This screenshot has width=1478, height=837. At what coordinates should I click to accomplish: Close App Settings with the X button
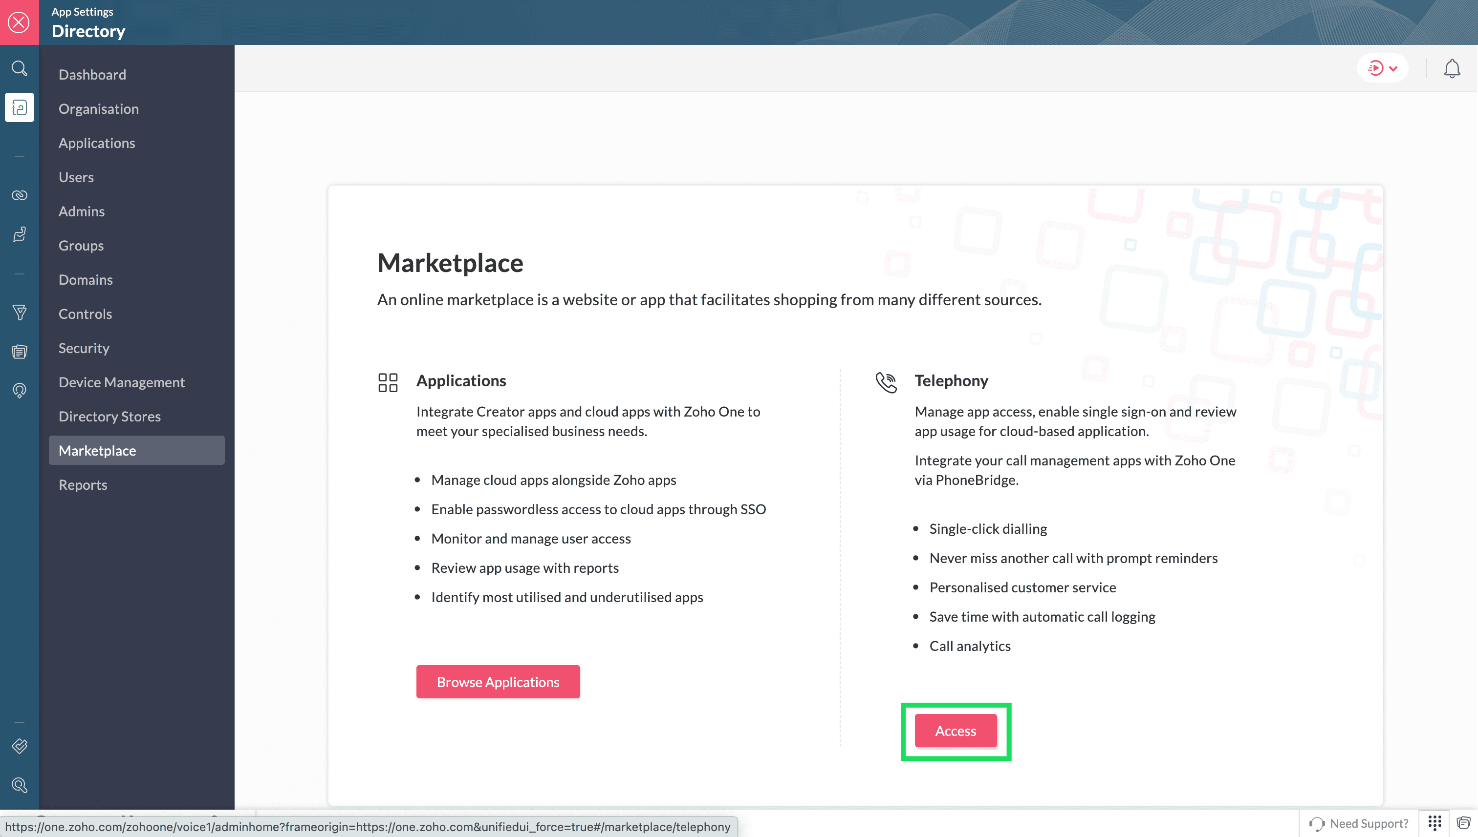[19, 22]
